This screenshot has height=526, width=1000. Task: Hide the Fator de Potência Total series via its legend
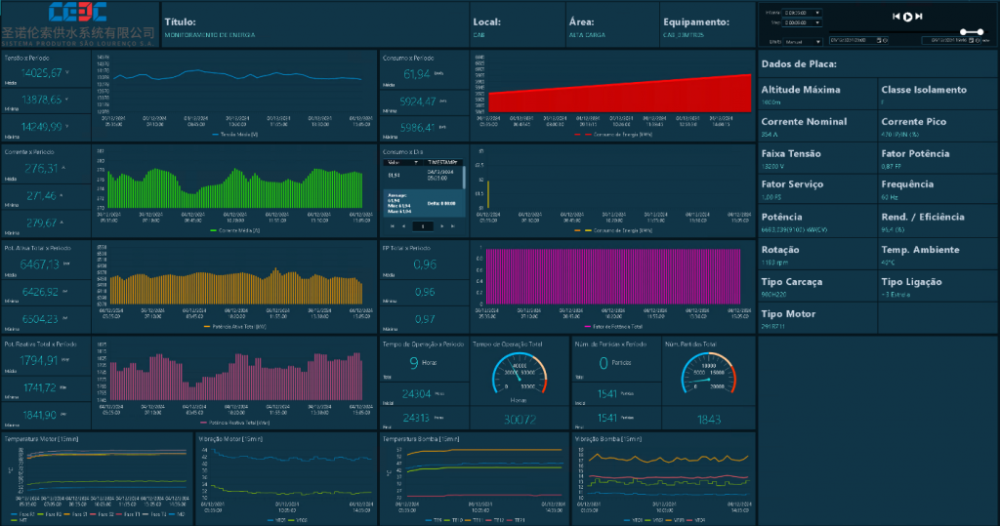615,327
